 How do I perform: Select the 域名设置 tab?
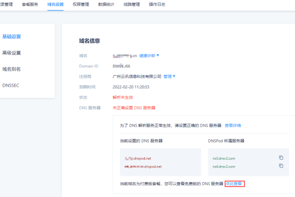point(56,4)
